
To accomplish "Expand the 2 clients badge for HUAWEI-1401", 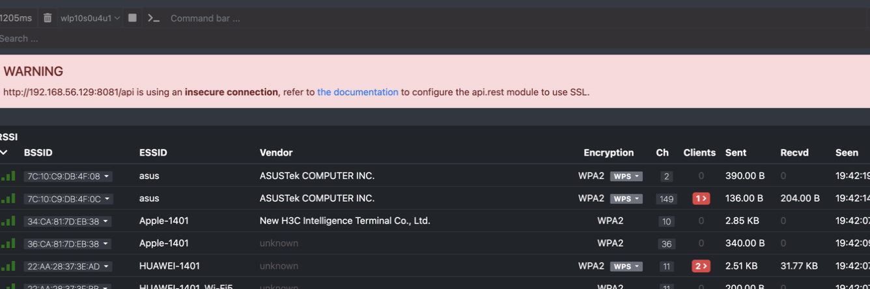I will tap(701, 266).
